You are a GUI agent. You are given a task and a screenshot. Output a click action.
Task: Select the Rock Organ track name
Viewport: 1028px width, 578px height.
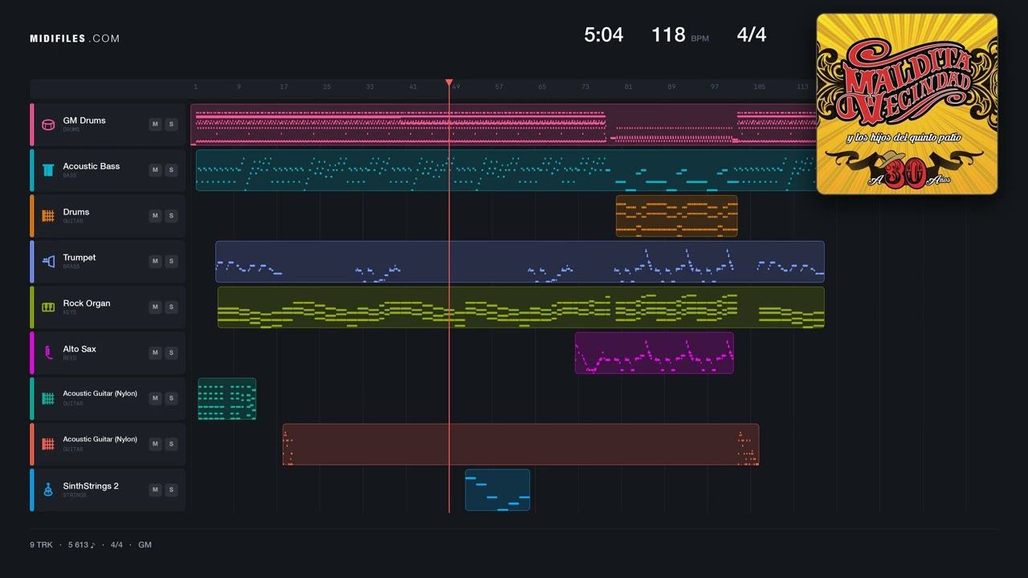[87, 303]
